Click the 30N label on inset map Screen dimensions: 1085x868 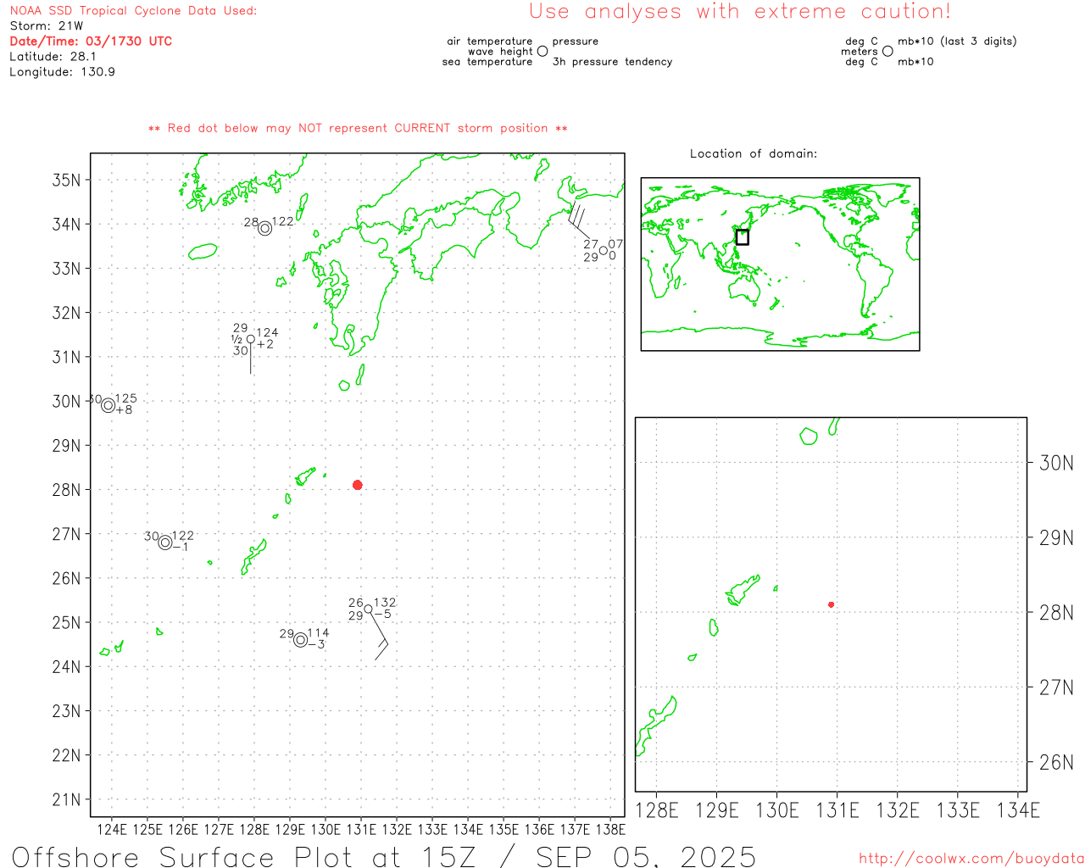(x=1056, y=463)
